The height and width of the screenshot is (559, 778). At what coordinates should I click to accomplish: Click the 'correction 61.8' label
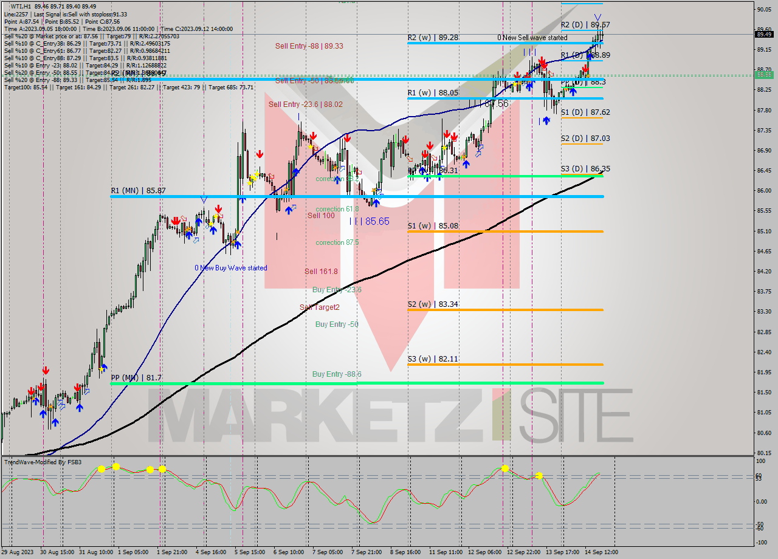tap(337, 209)
